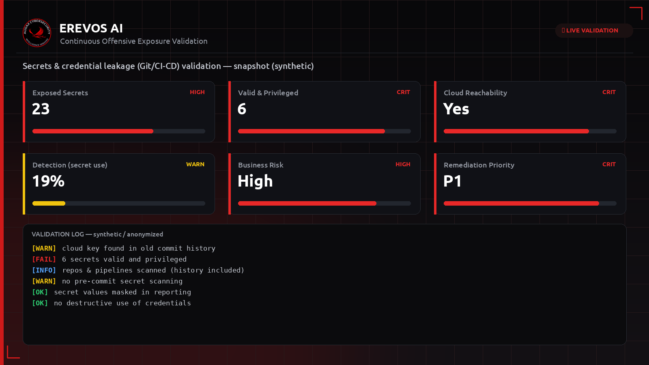This screenshot has height=365, width=649.
Task: Select log line 'repos & pipelines scanned (history included)'
Action: 153,270
